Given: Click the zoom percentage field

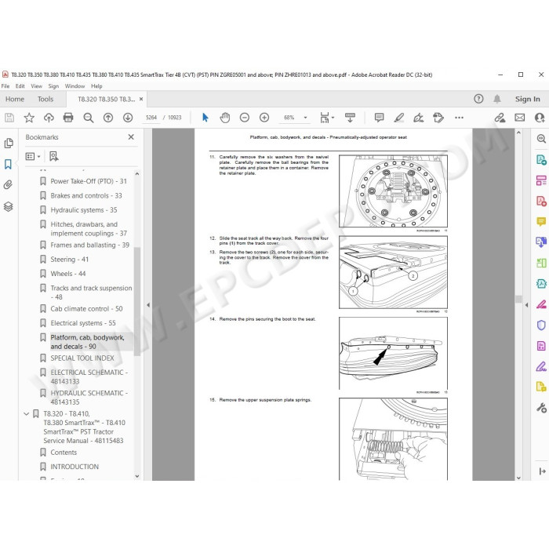Looking at the screenshot, I should click(289, 118).
